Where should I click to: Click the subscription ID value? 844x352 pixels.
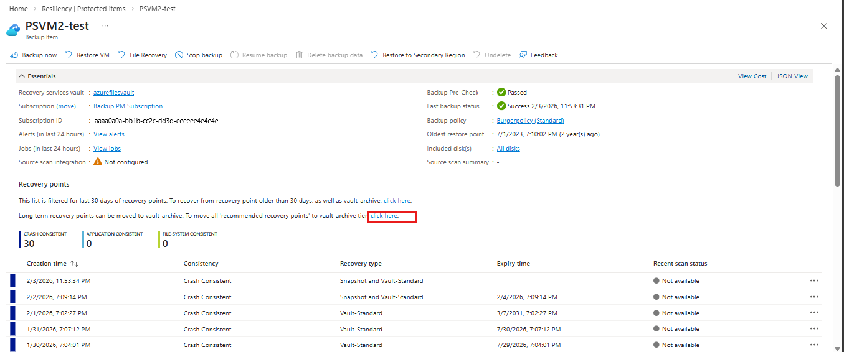click(156, 121)
